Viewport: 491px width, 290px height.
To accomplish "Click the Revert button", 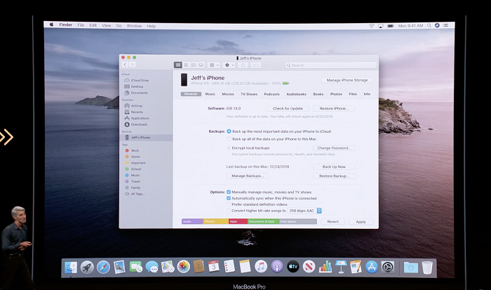I will coord(333,222).
